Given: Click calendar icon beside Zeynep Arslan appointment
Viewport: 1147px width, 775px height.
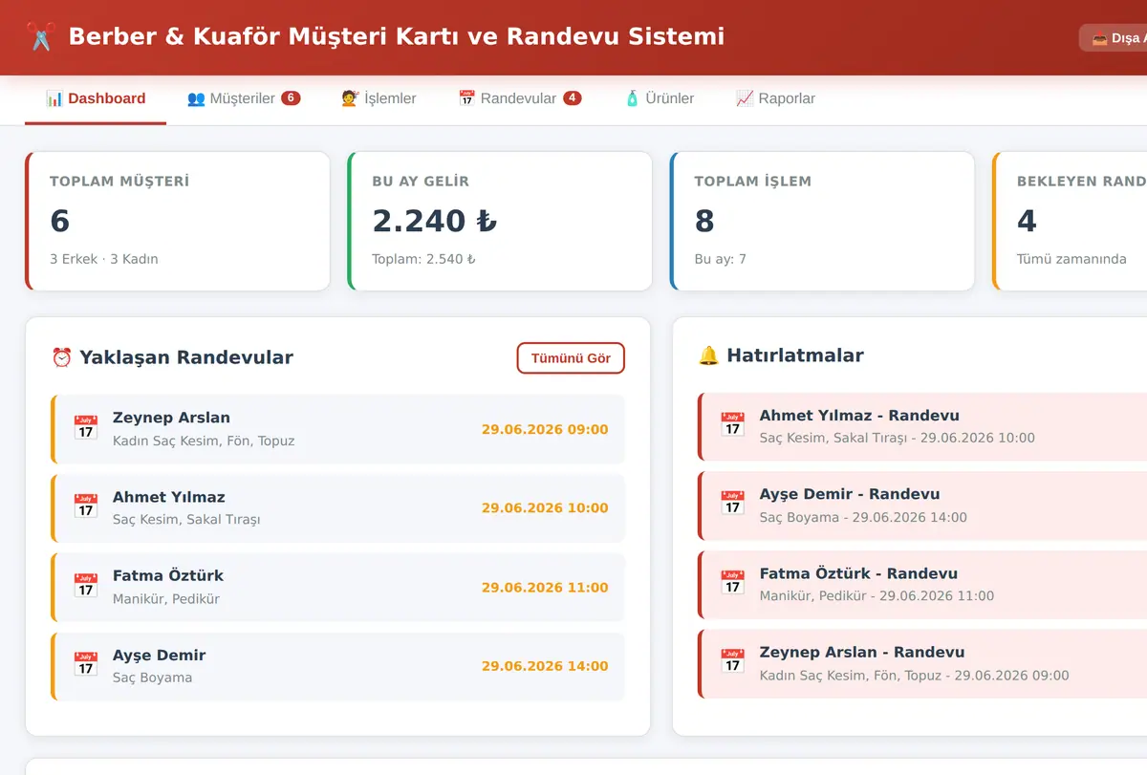Looking at the screenshot, I should point(86,428).
